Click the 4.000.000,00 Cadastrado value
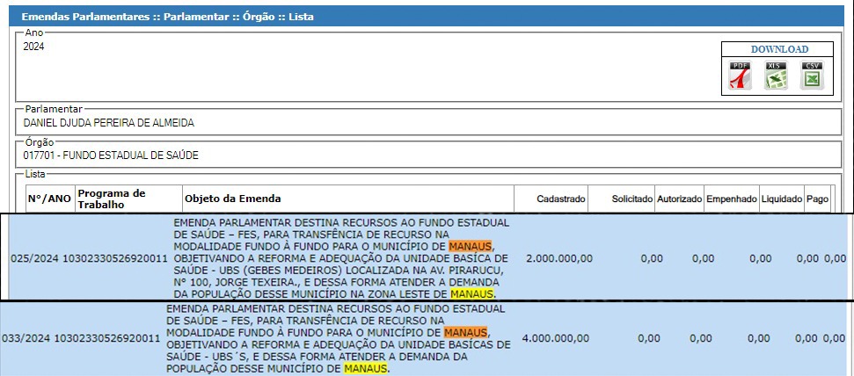This screenshot has height=376, width=854. pos(555,338)
